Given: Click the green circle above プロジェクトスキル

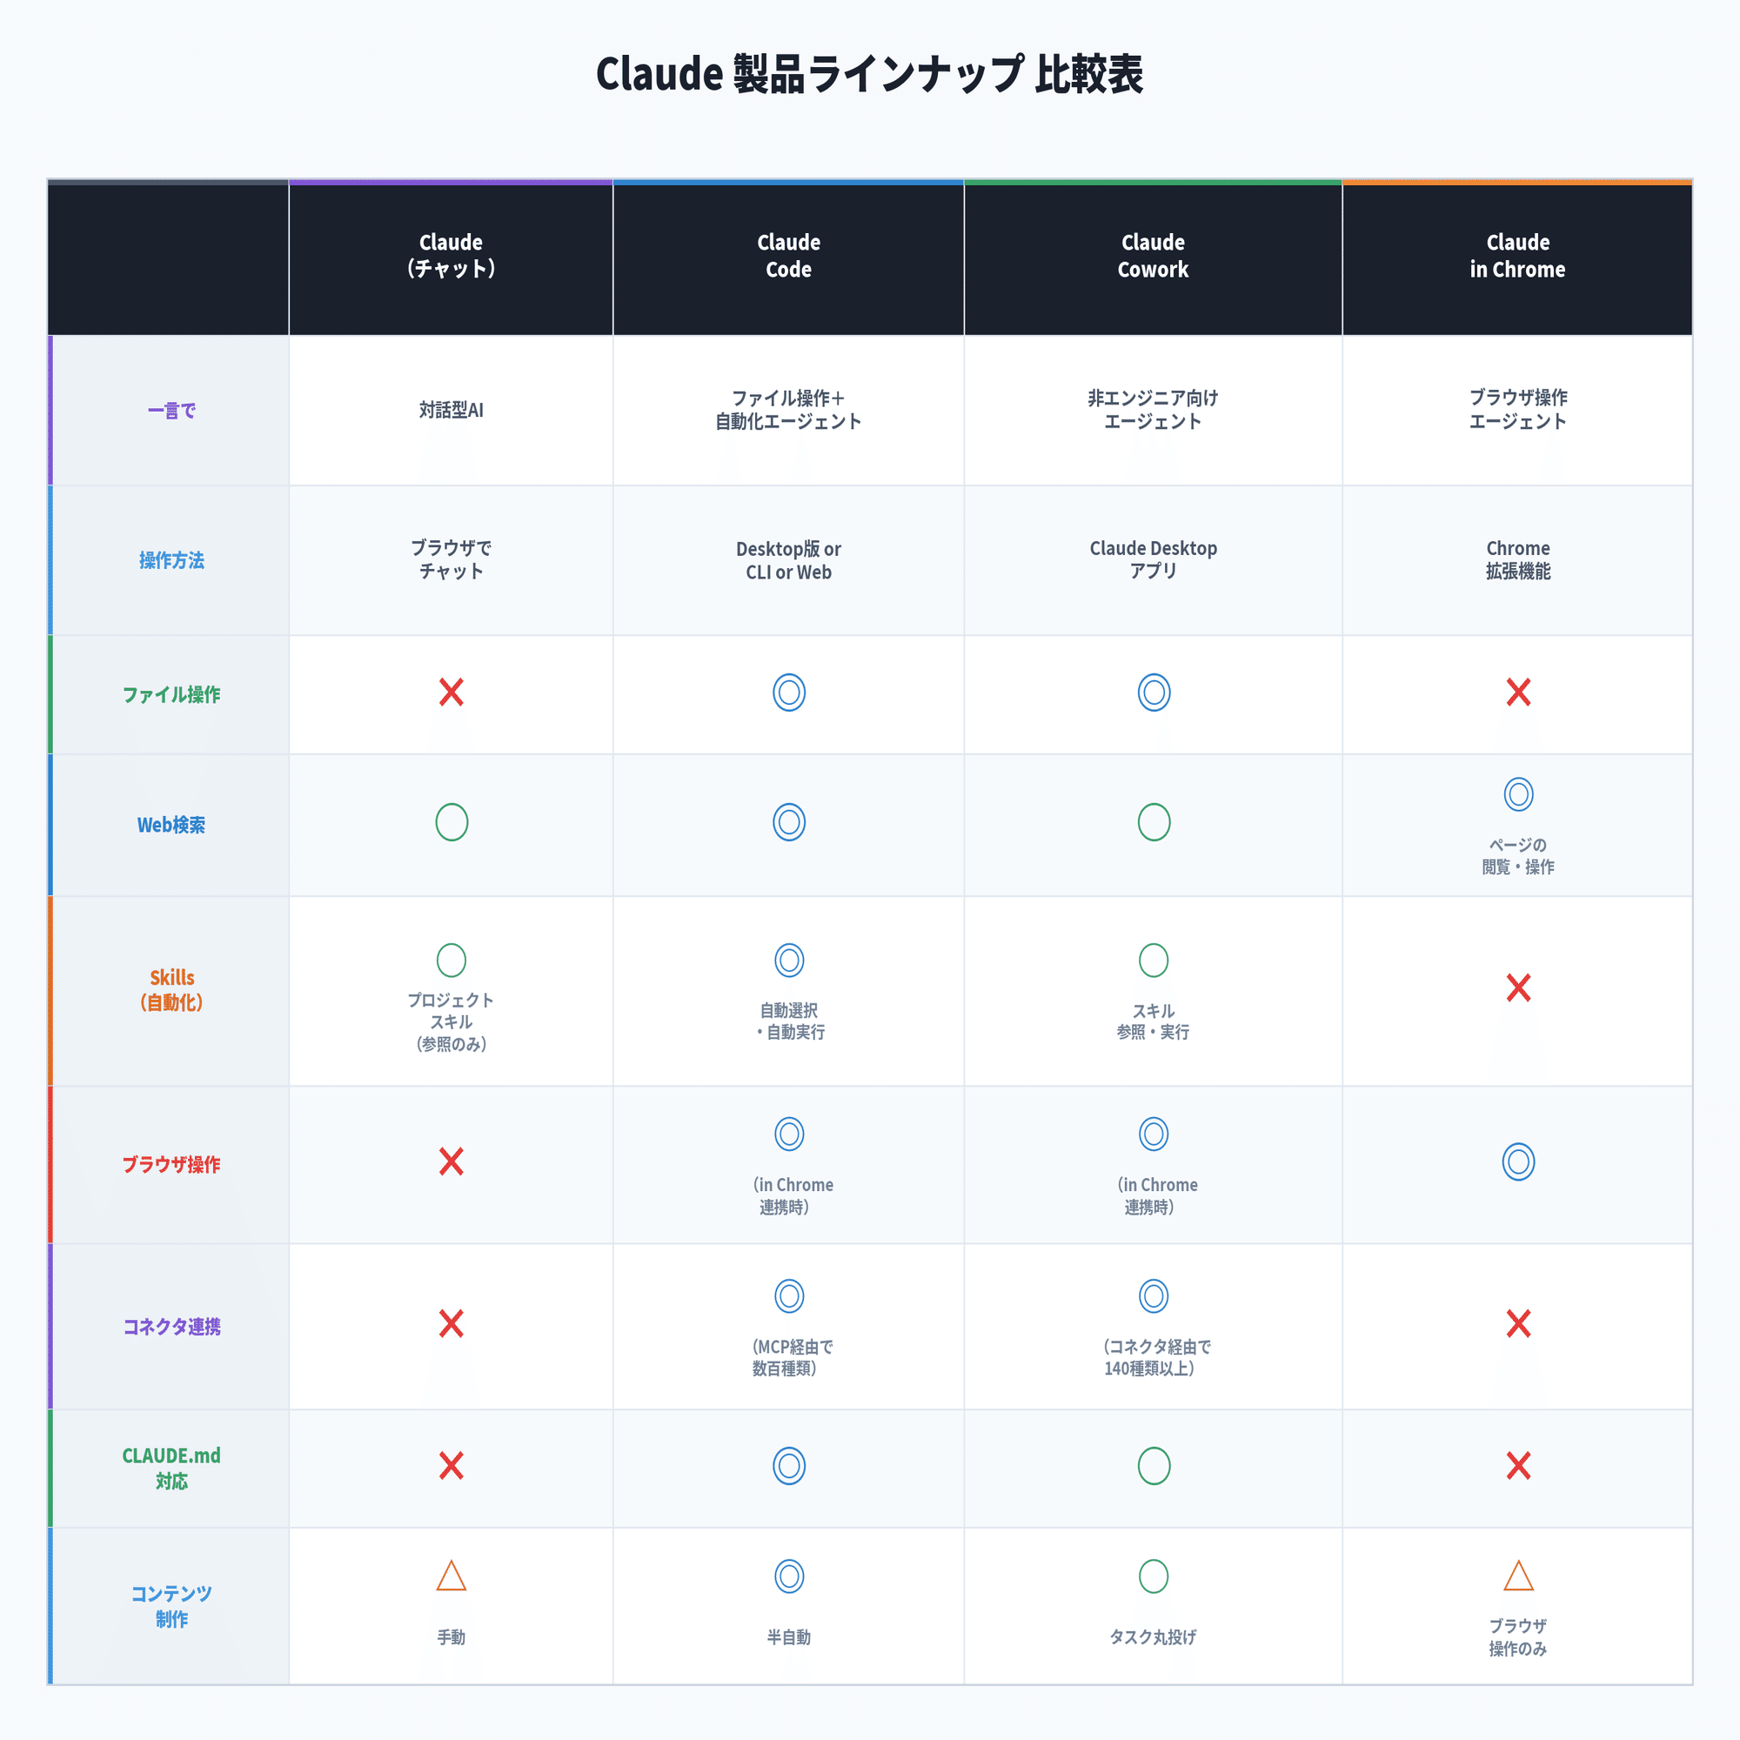Looking at the screenshot, I should click(452, 960).
